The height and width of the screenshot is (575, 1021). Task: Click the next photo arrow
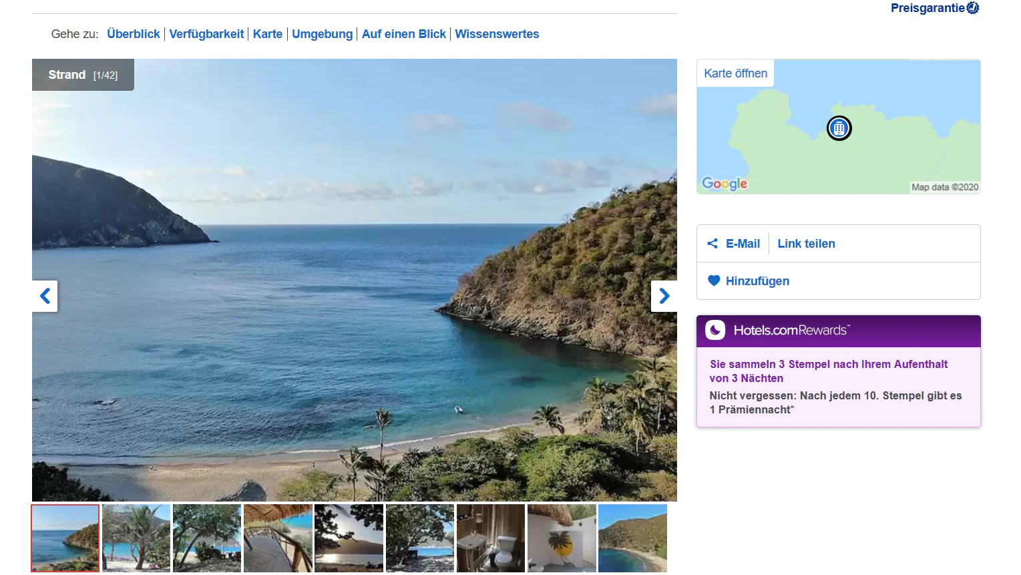tap(664, 296)
